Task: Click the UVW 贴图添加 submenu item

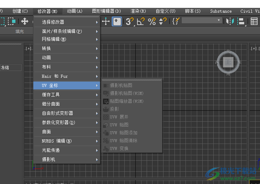Action: point(132,133)
